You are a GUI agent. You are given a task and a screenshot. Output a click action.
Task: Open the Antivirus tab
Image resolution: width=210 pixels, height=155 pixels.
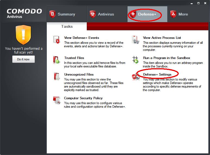[x=102, y=14]
